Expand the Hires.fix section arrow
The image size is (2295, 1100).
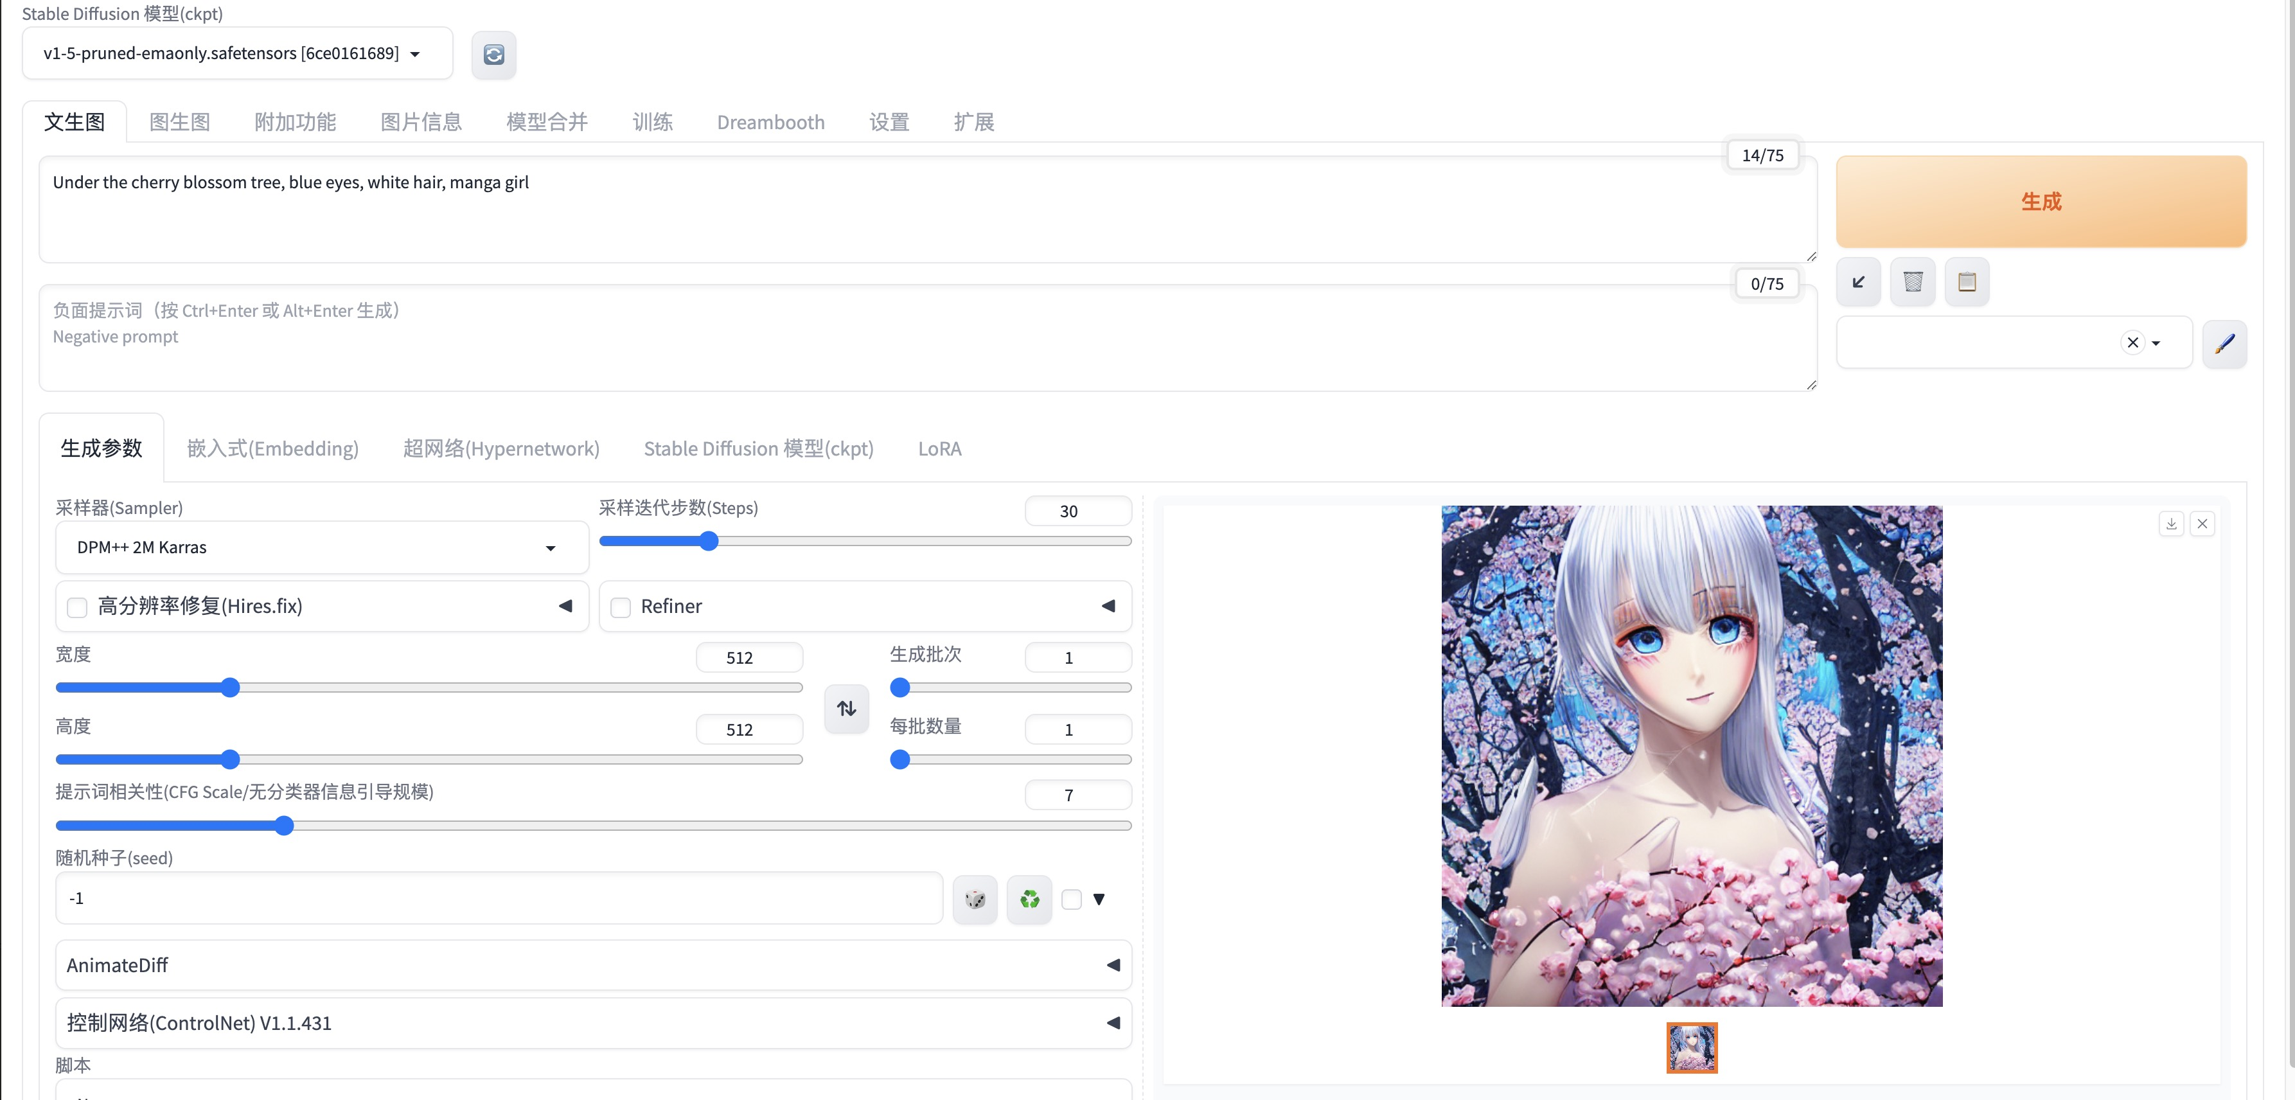(x=565, y=607)
